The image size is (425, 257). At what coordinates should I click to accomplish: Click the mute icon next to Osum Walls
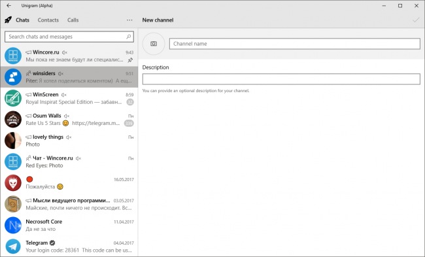(67, 116)
